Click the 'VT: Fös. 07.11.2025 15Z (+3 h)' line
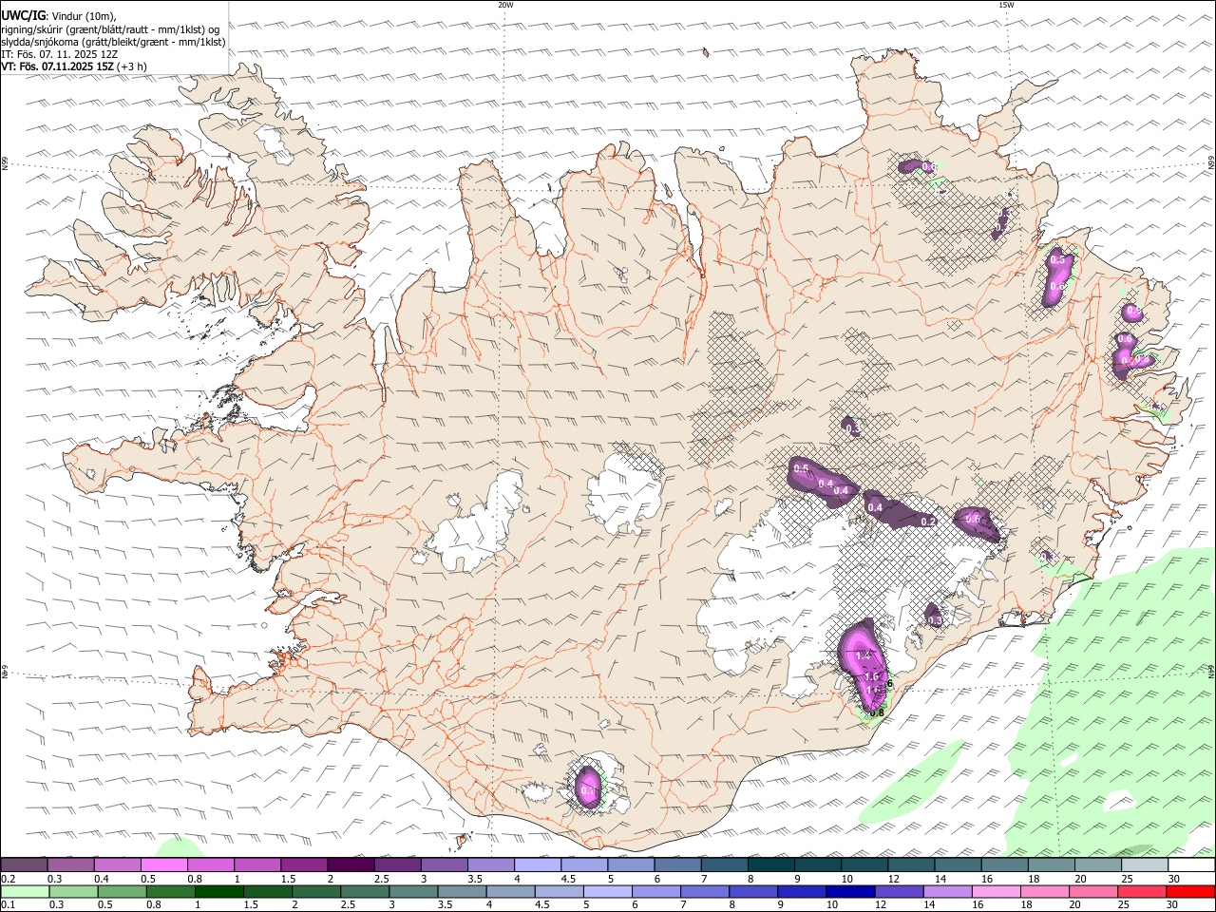Image resolution: width=1216 pixels, height=912 pixels. pos(73,66)
